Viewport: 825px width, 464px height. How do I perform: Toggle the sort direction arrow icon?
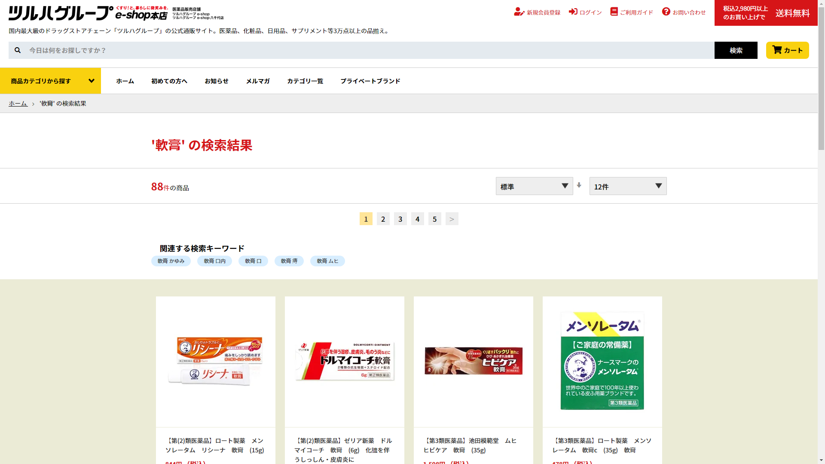(579, 185)
